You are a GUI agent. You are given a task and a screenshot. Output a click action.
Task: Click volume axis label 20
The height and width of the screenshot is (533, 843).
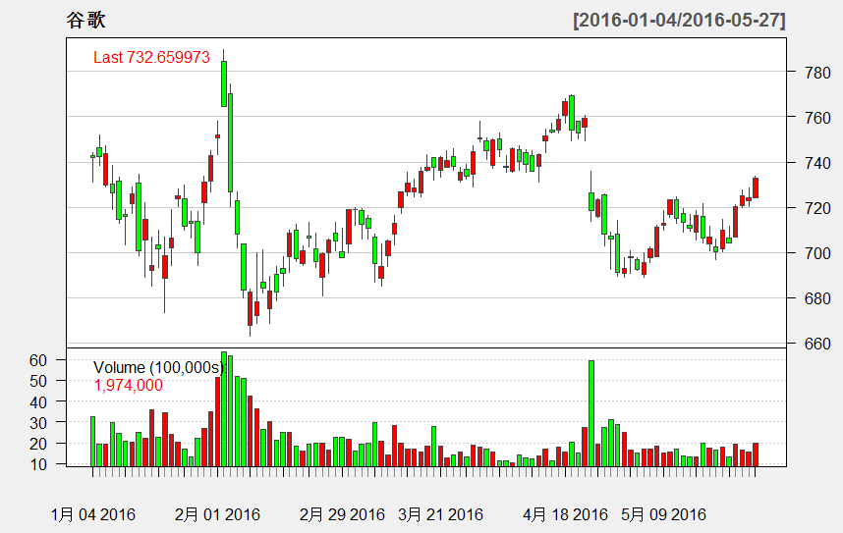pyautogui.click(x=38, y=444)
